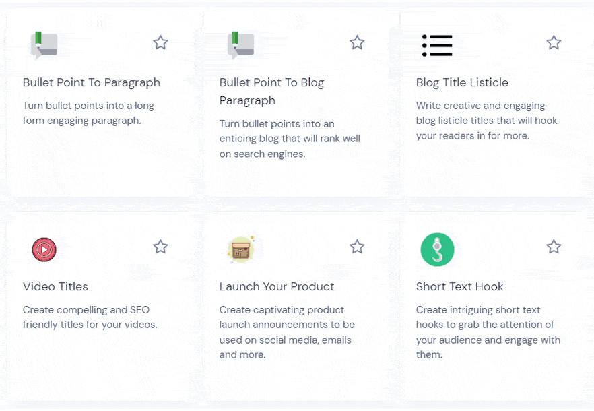Open the Video Titles heading
This screenshot has width=594, height=411.
click(55, 287)
